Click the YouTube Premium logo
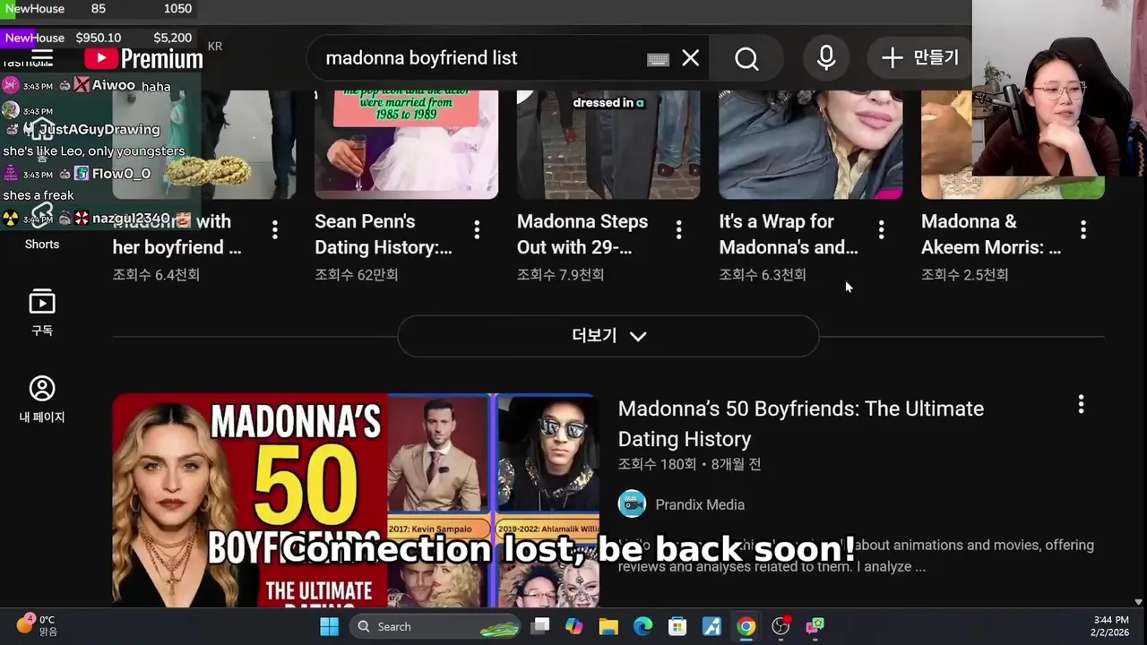Screen dimensions: 1147x645 point(144,58)
